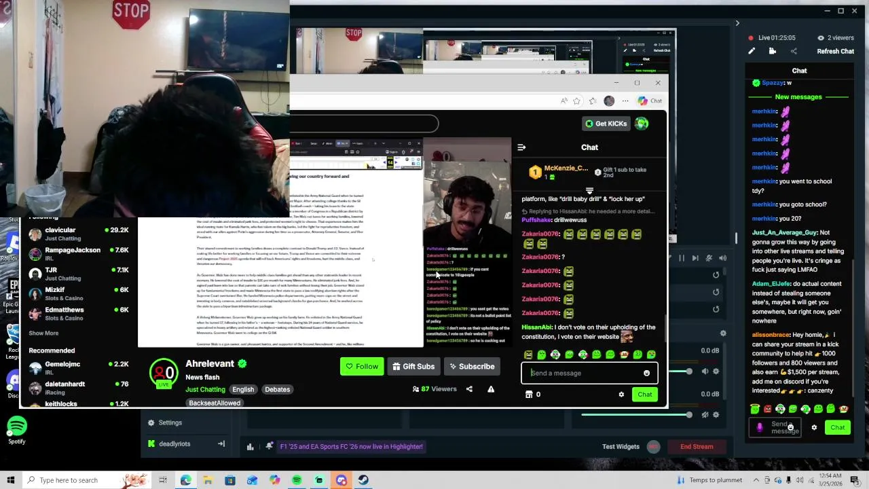Open Spotify desktop shortcut
Image resolution: width=869 pixels, height=489 pixels.
[x=17, y=431]
